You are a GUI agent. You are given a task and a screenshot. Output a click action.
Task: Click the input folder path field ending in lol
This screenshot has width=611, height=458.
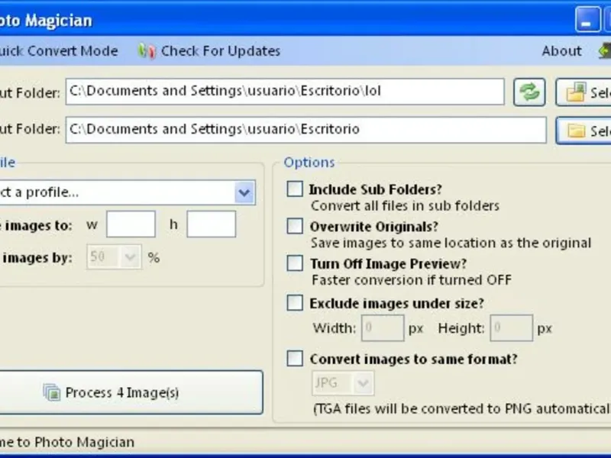pos(285,92)
